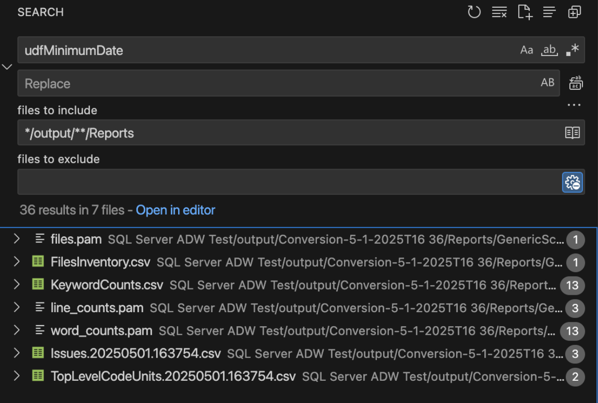The image size is (598, 403).
Task: Collapse all search results
Action: coord(549,12)
